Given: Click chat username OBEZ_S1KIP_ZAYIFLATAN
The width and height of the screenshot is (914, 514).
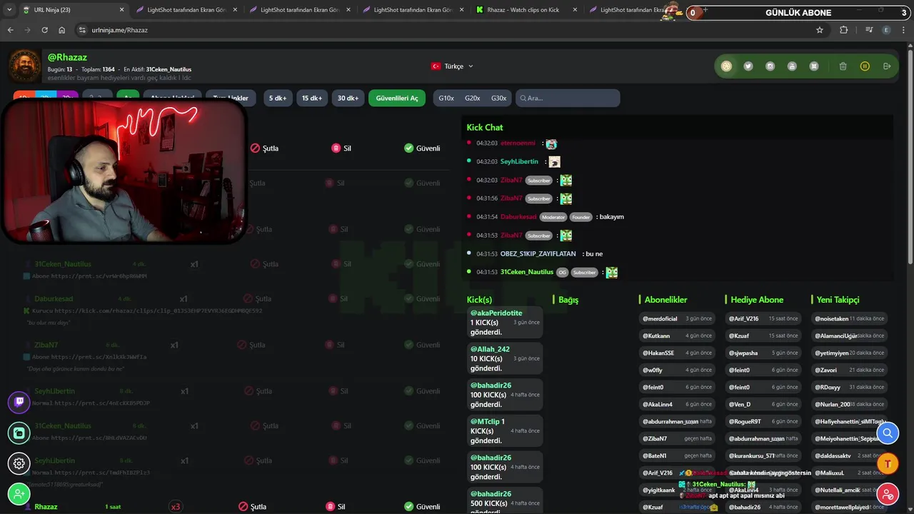Looking at the screenshot, I should [x=538, y=253].
